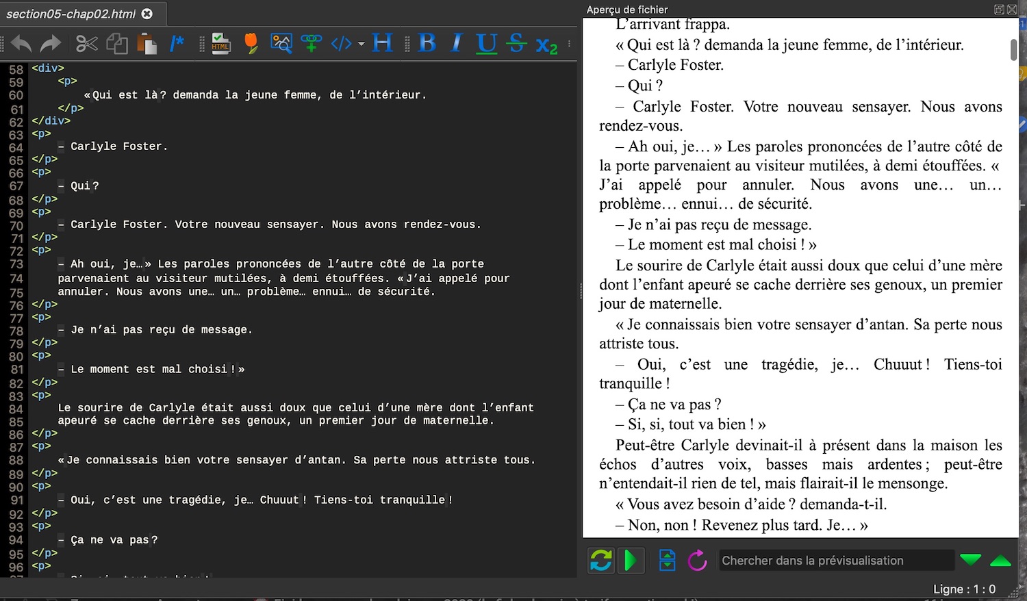Click code line '– Le moment est mal choisi ! »'
The width and height of the screenshot is (1027, 601).
[x=151, y=370]
